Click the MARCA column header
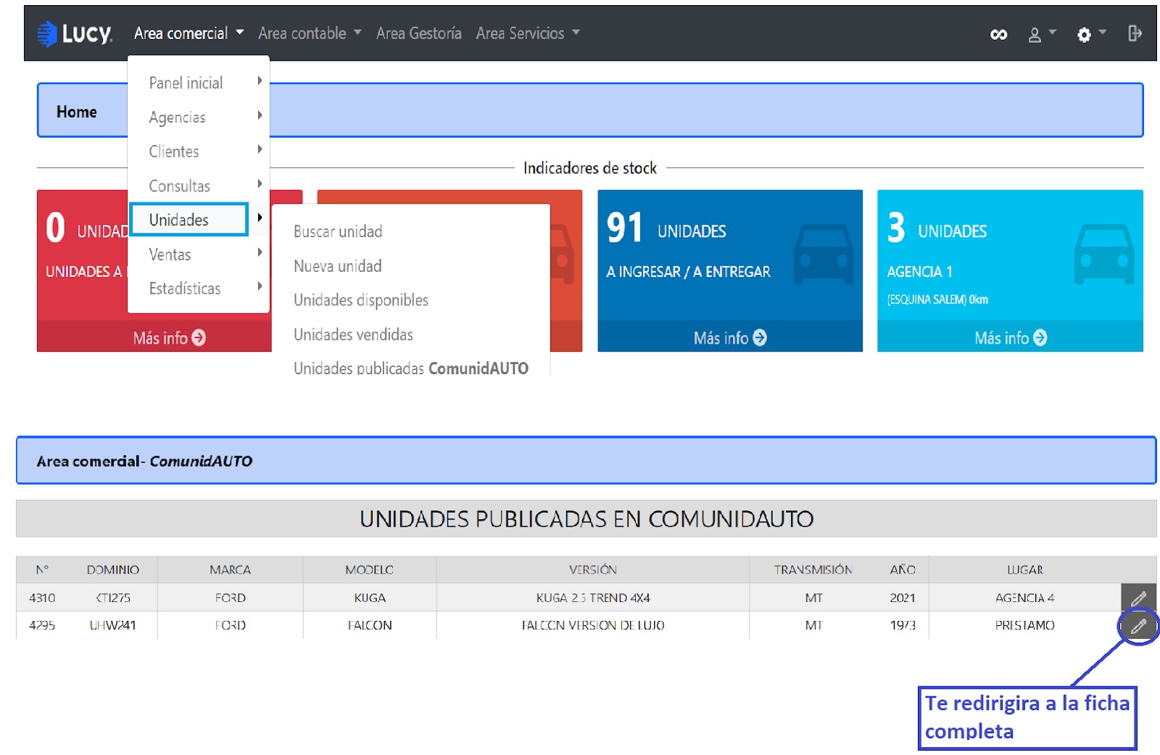Viewport: 1160px width, 755px height. coord(231,570)
